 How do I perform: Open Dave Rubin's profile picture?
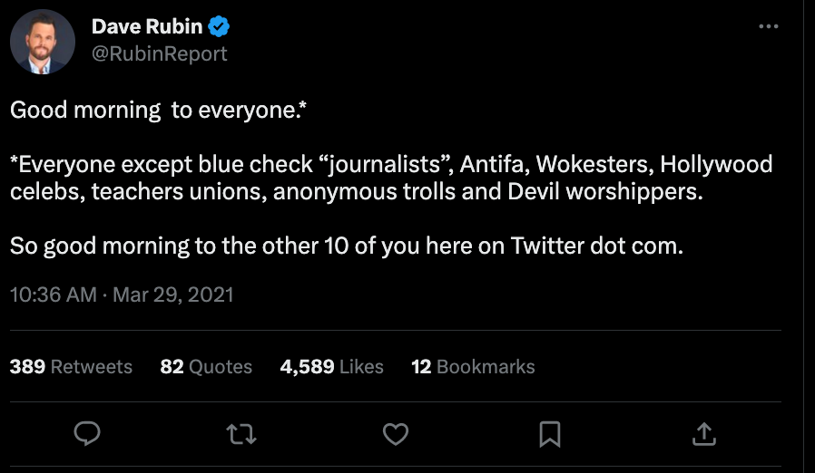click(x=43, y=42)
